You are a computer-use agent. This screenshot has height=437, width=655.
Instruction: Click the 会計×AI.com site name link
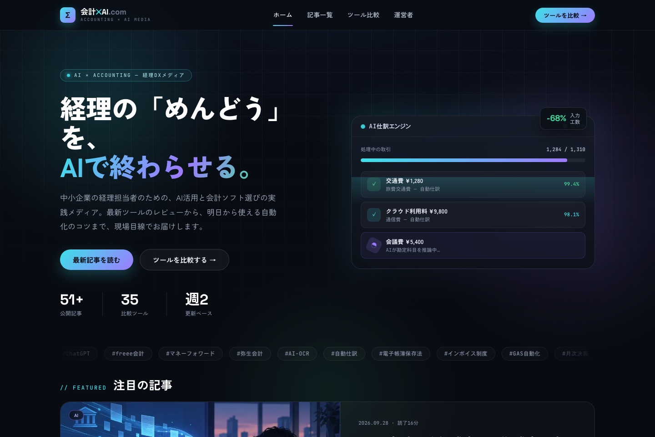103,12
